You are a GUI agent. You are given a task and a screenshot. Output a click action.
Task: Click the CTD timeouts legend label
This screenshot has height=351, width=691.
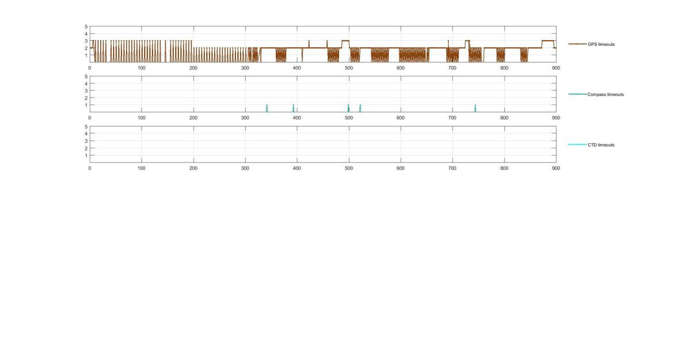click(x=601, y=145)
